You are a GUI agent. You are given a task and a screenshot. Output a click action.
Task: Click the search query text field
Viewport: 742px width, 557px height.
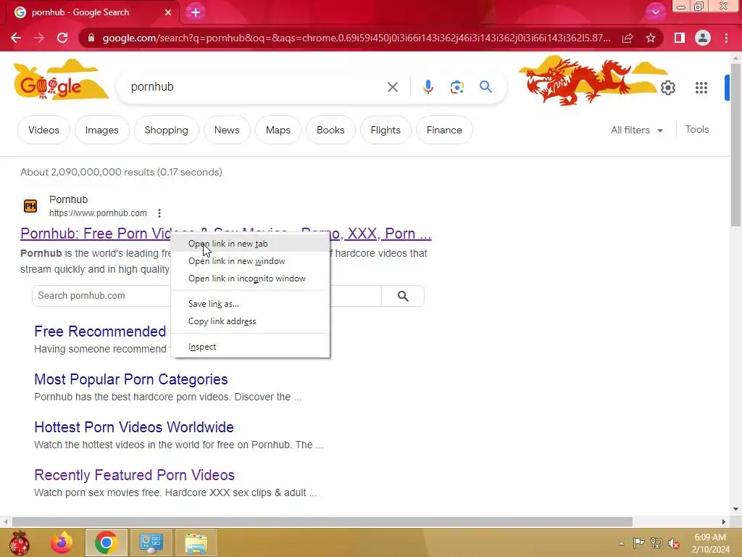click(x=256, y=87)
